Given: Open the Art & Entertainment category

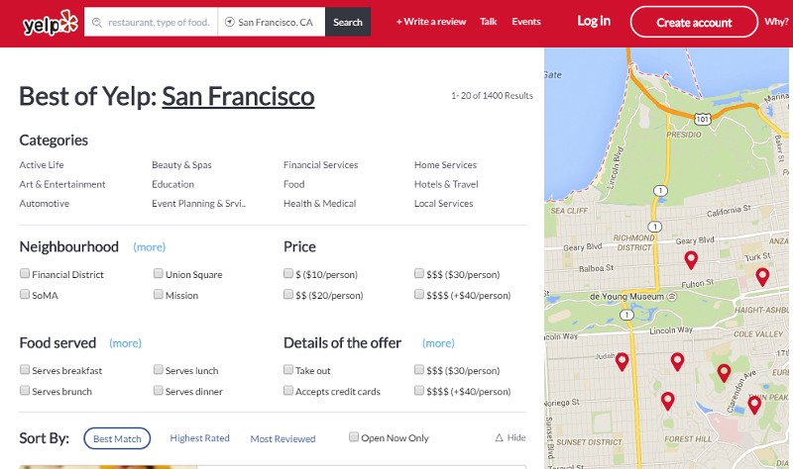Looking at the screenshot, I should [x=62, y=184].
